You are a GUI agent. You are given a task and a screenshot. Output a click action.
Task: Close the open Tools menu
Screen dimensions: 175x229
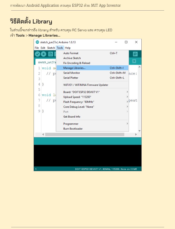coord(60,48)
